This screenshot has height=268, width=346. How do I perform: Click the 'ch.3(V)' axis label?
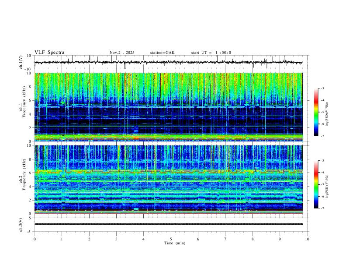point(21,225)
